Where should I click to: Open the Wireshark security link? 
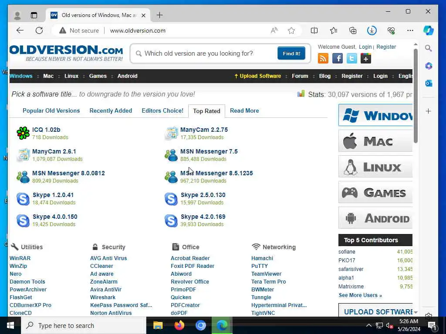click(103, 297)
